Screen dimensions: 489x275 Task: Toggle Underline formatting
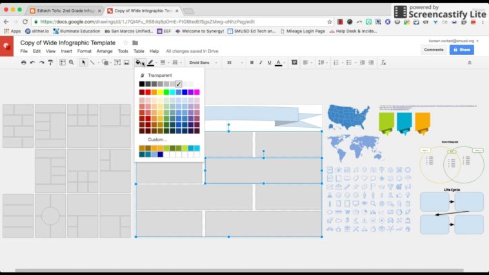pos(269,63)
